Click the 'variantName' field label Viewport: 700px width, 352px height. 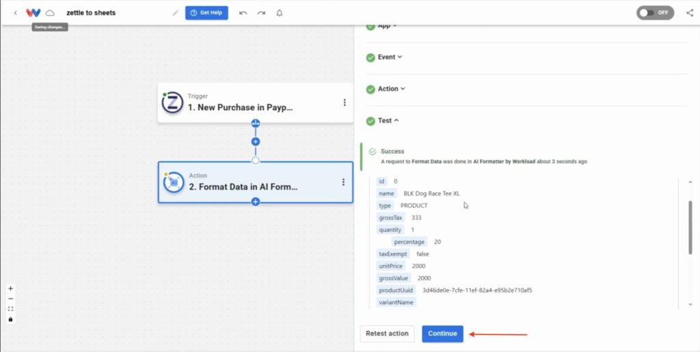coord(396,302)
